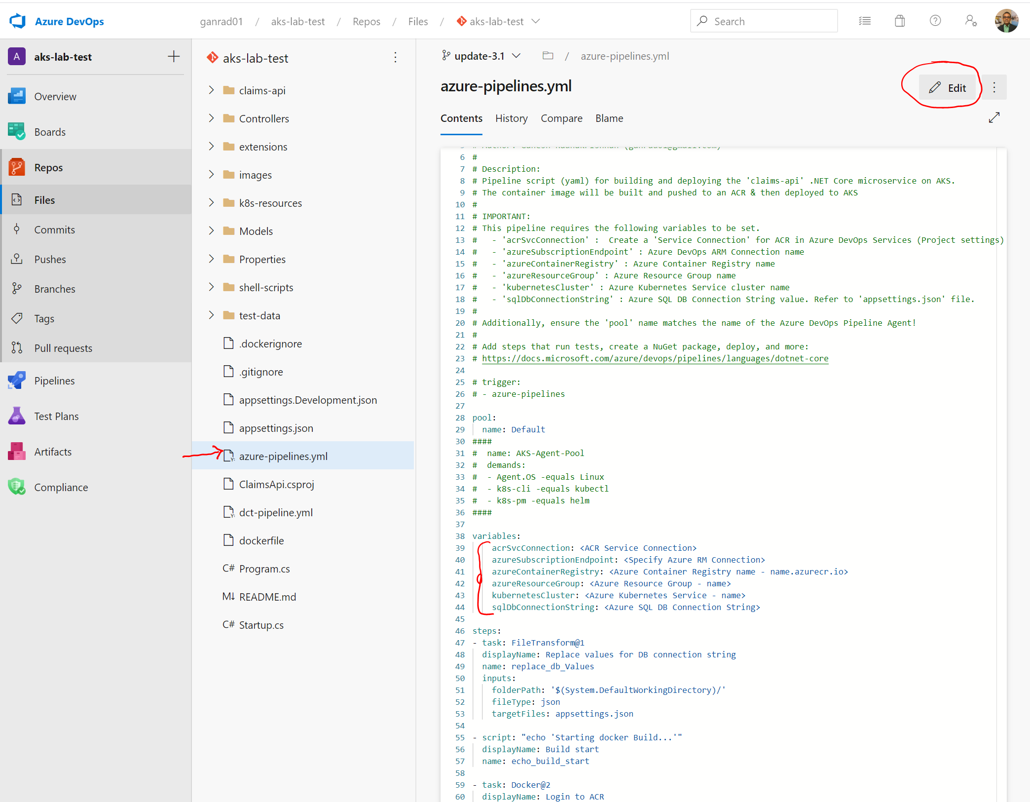Open Pipelines in the left sidebar

[x=54, y=381]
